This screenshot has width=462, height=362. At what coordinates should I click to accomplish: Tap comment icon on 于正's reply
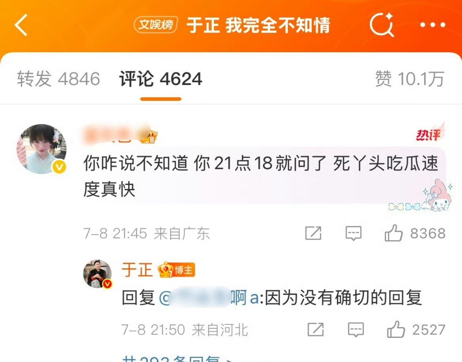tap(356, 329)
